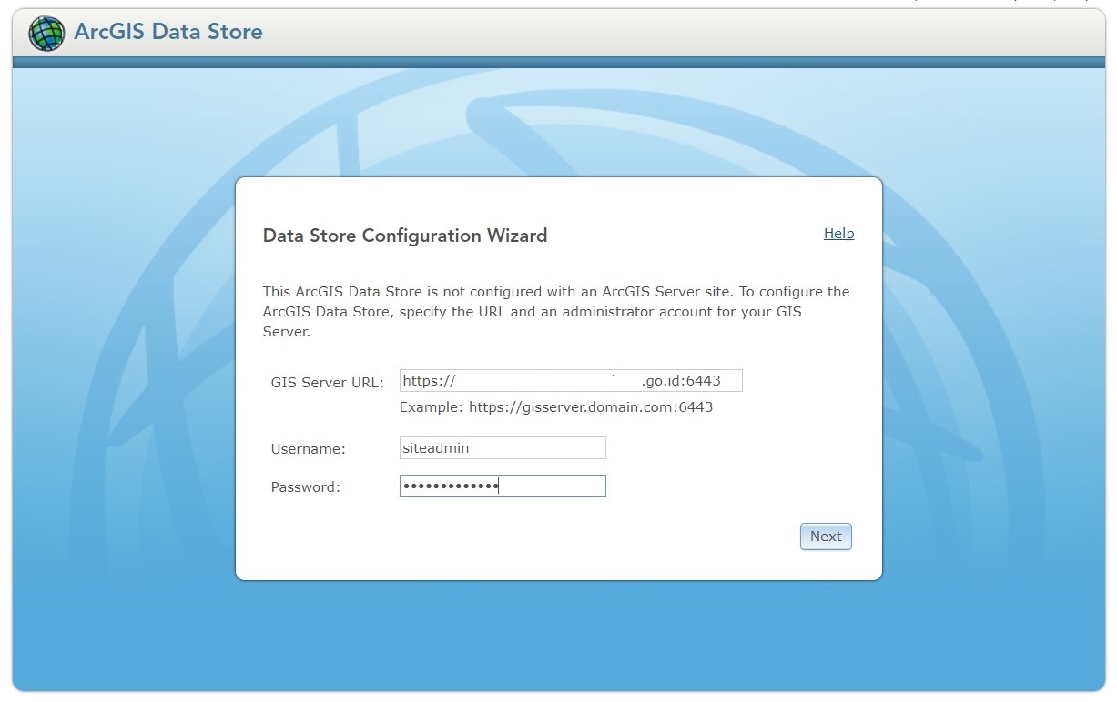Click the ArcGIS globe logo icon
1117x702 pixels.
coord(47,33)
